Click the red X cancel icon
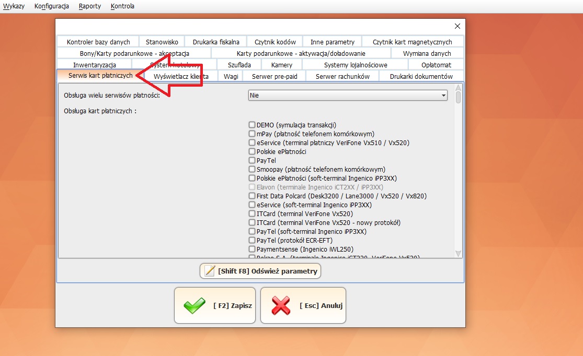The image size is (583, 356). coord(281,305)
